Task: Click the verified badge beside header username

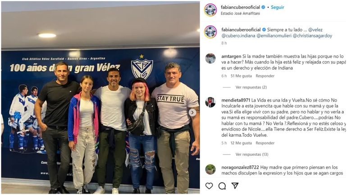Action: 263,7
